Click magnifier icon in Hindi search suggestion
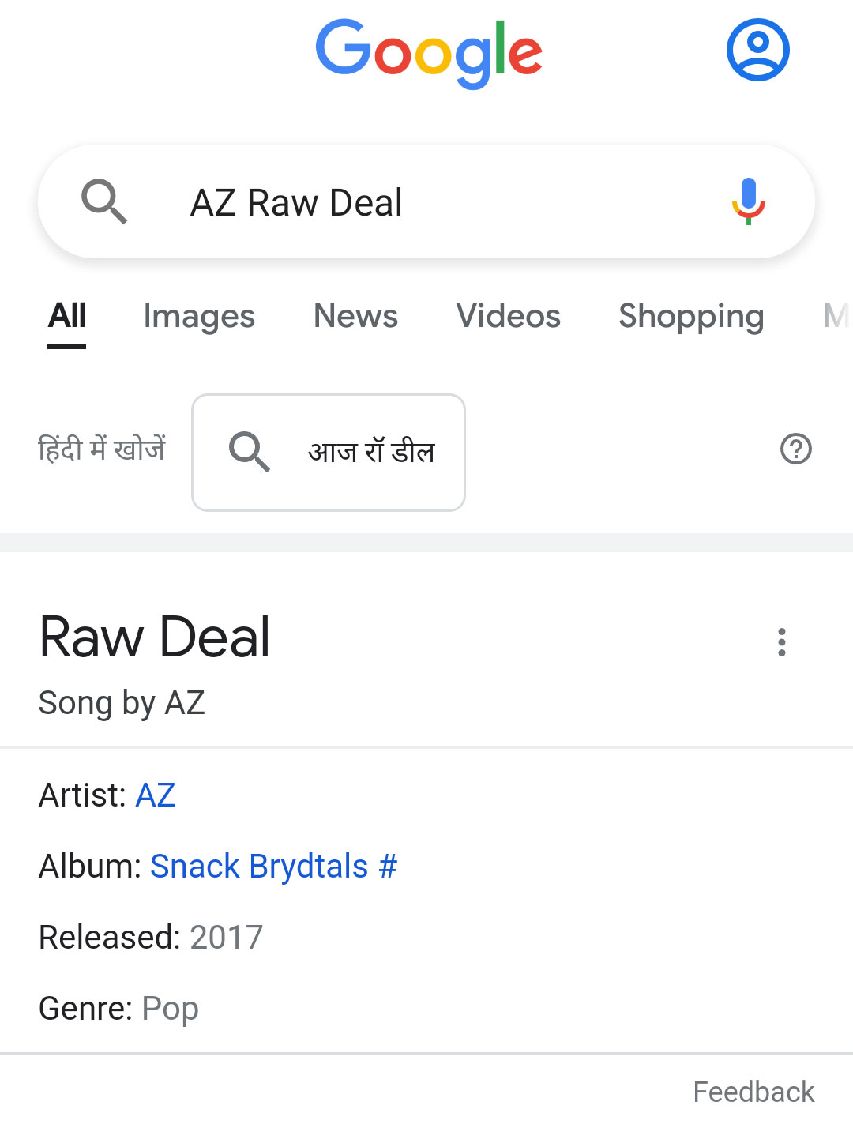 tap(249, 452)
